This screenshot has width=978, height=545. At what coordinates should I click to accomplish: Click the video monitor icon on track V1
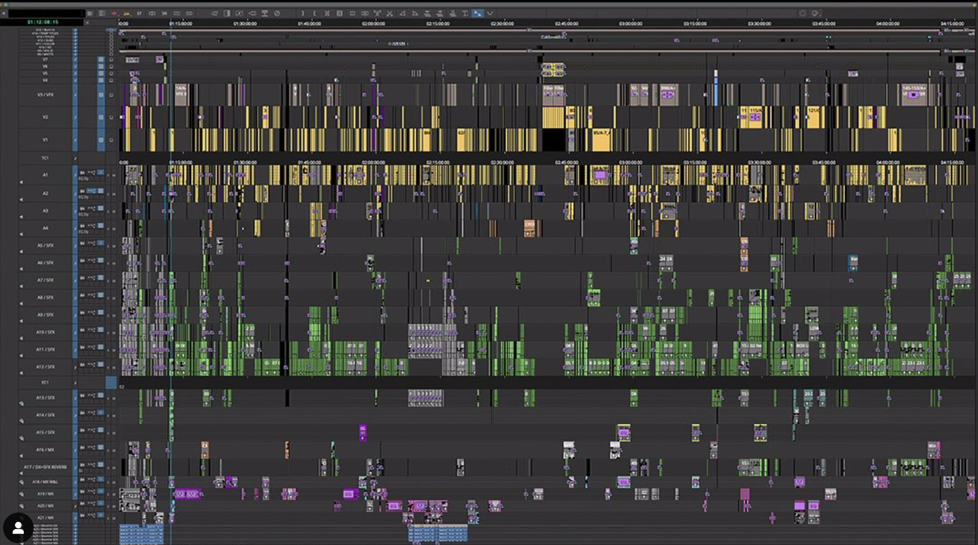[111, 140]
